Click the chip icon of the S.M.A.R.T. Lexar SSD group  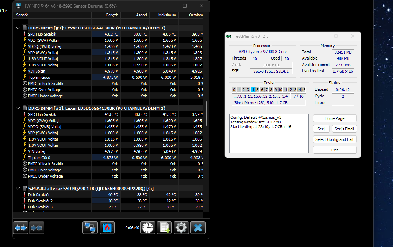click(25, 188)
